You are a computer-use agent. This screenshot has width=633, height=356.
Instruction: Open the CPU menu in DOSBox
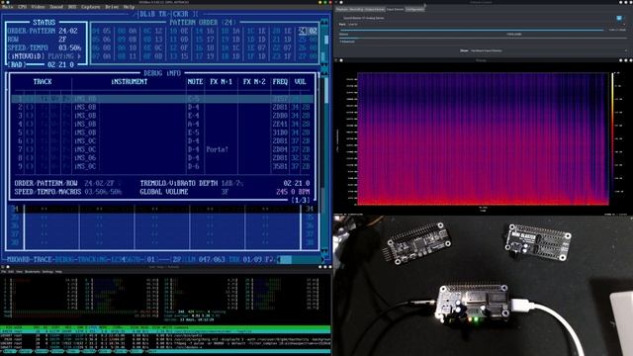coord(22,7)
